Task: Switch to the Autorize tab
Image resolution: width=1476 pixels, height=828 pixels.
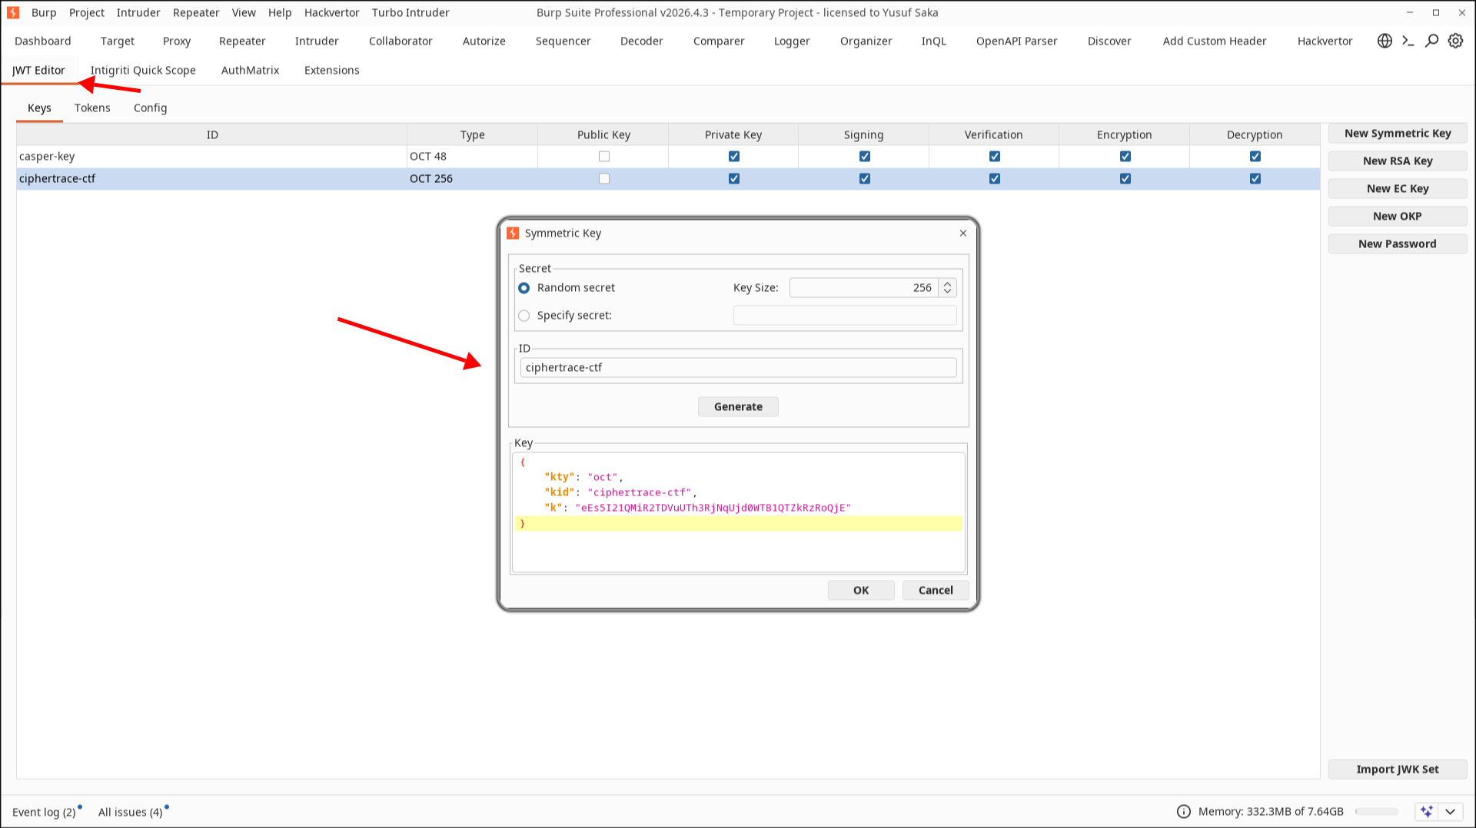Action: pos(484,41)
